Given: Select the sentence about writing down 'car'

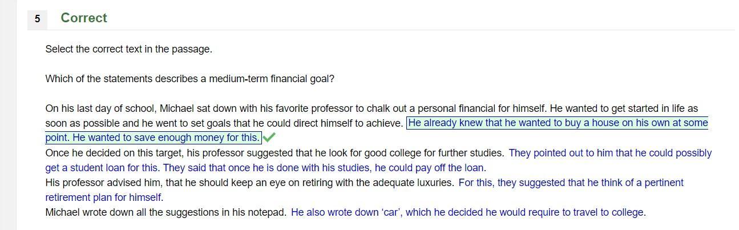Looking at the screenshot, I should 468,212.
